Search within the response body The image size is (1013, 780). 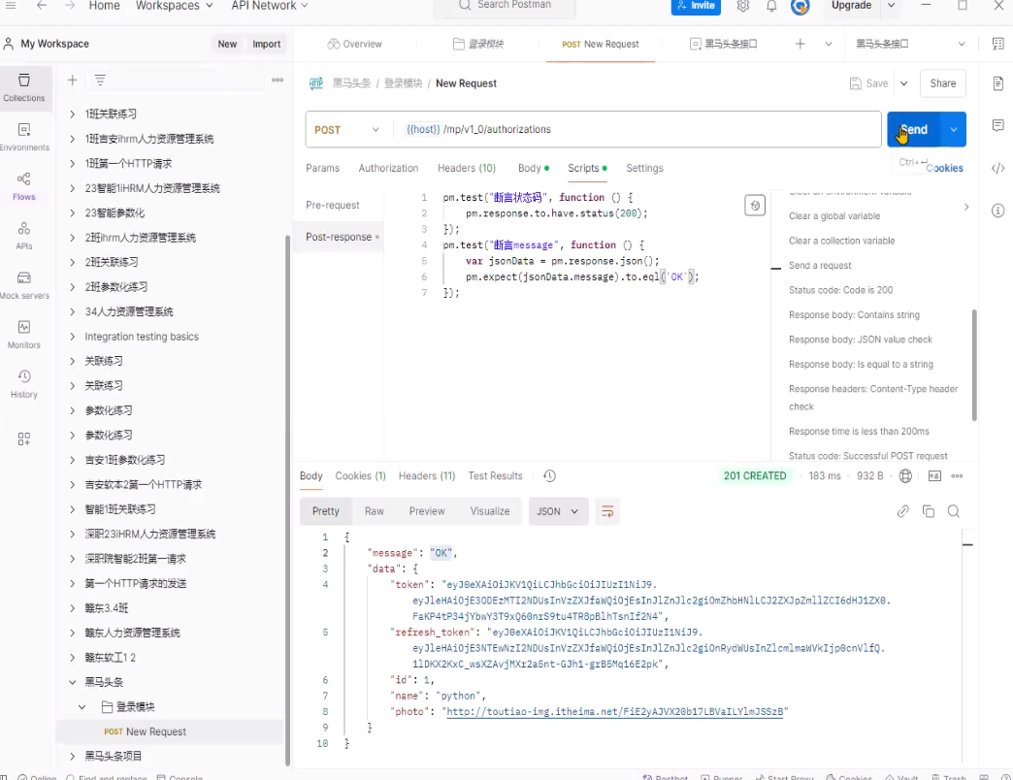tap(954, 511)
